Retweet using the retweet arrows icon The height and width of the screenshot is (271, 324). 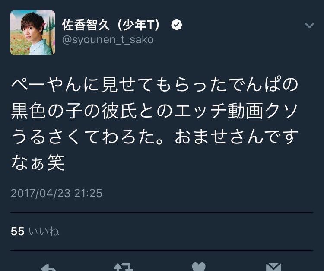(x=123, y=267)
